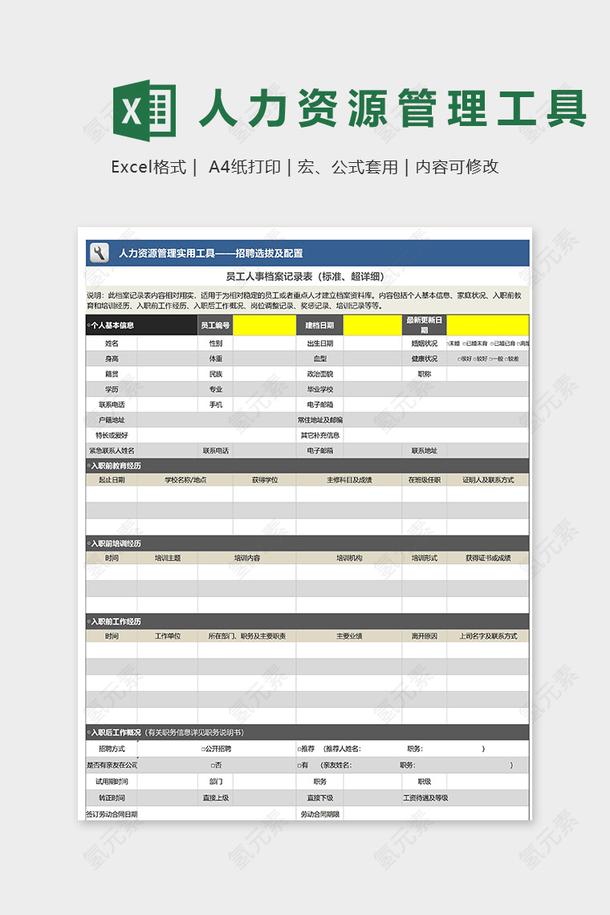Screen dimensions: 610x915
Task: Click the 获得证书或成绩 column header
Action: 488,558
